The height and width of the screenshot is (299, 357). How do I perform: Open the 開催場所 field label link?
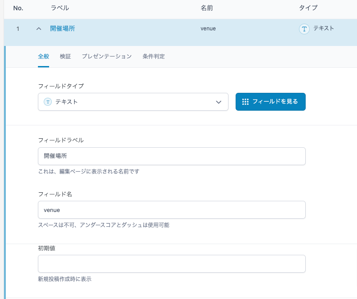62,29
